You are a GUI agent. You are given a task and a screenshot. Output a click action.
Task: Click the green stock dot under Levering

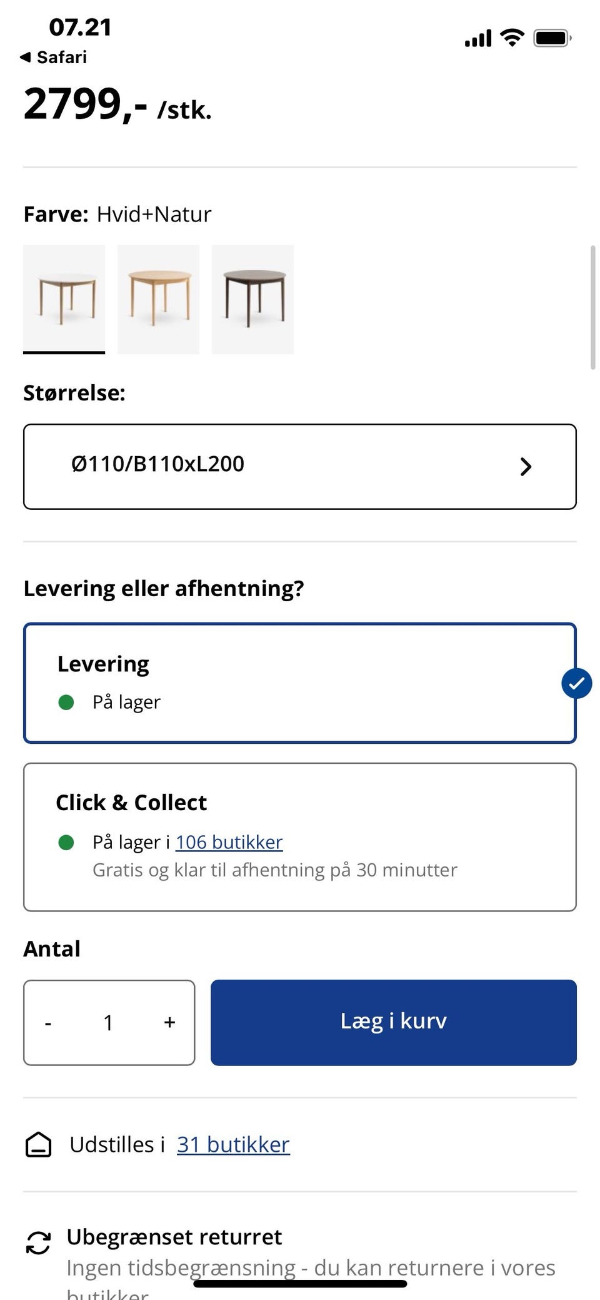(x=66, y=703)
